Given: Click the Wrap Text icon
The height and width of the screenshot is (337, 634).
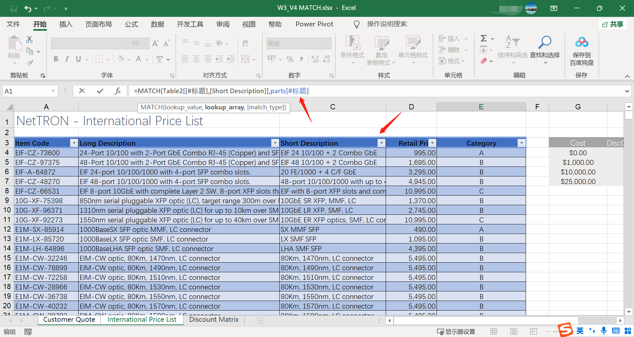Looking at the screenshot, I should [245, 43].
